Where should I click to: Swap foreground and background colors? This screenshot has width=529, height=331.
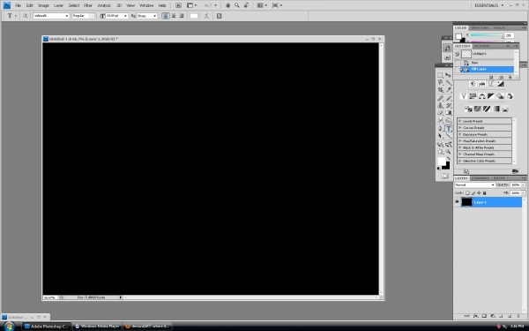[449, 158]
